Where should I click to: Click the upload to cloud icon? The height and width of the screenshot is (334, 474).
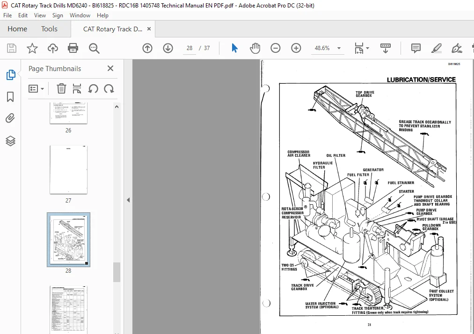52,48
